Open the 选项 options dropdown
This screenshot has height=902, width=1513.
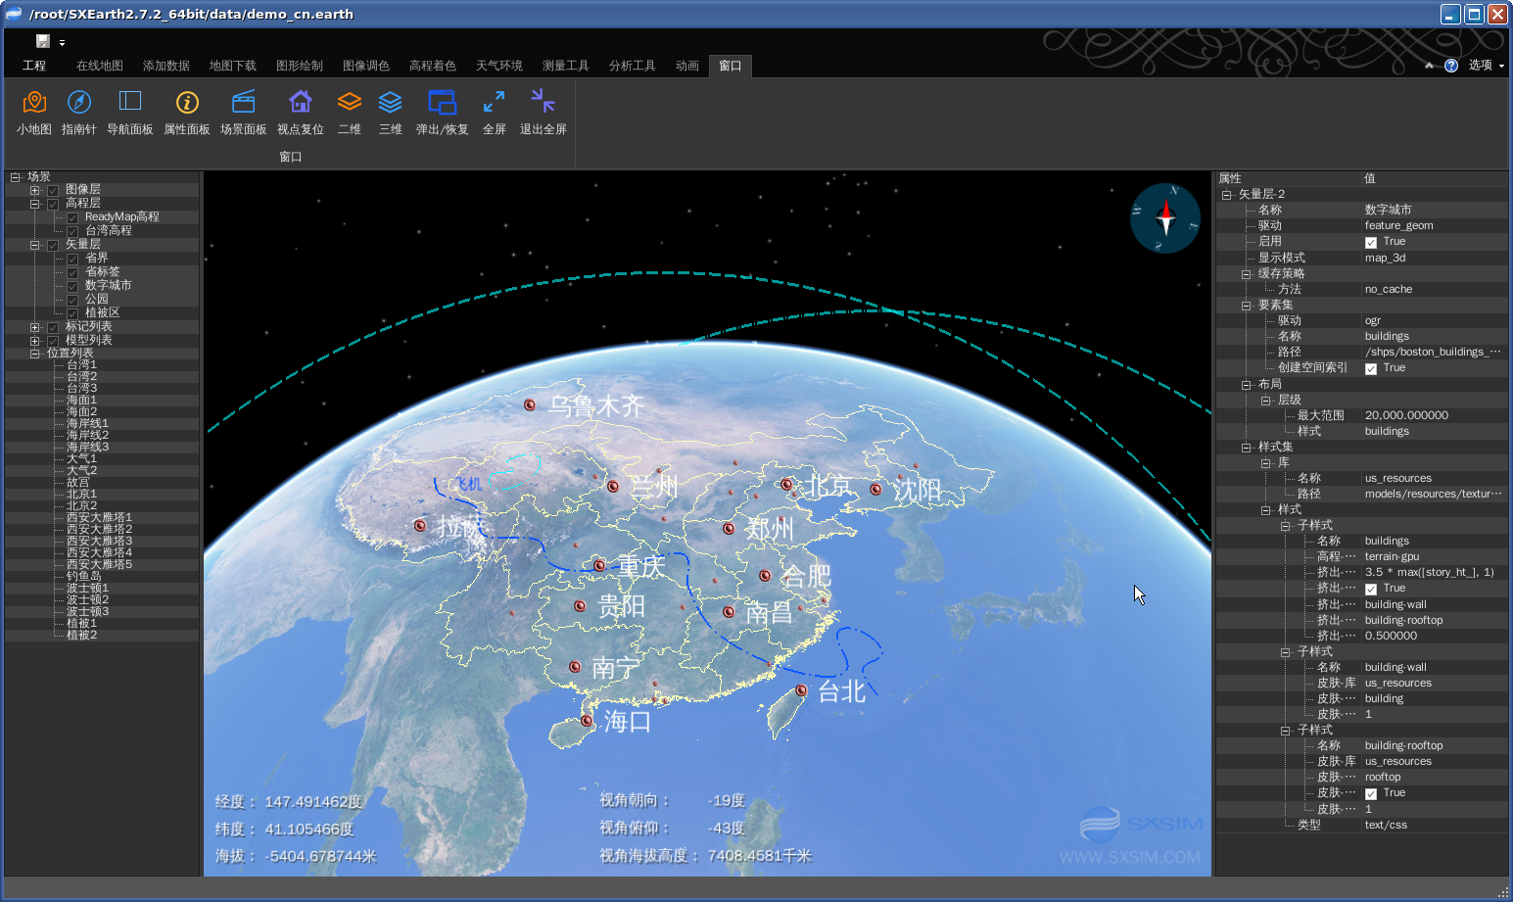pyautogui.click(x=1487, y=66)
